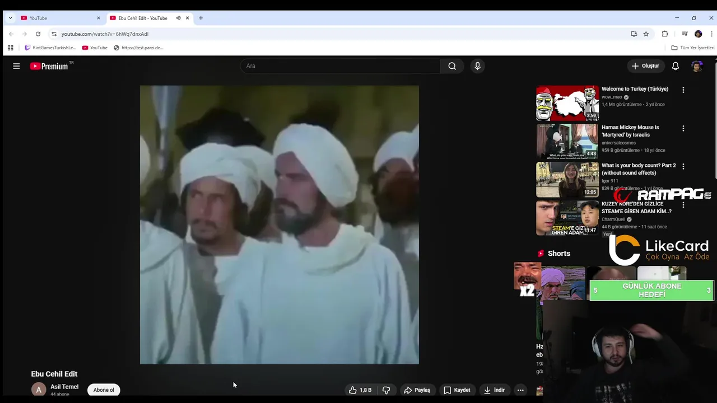This screenshot has width=717, height=403.
Task: Open options for body count video
Action: point(683,166)
